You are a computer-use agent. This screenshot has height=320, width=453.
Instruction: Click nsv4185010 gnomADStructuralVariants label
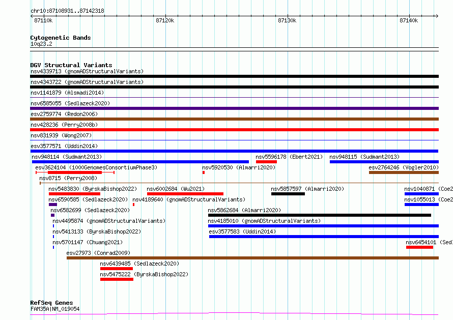tap(264, 221)
